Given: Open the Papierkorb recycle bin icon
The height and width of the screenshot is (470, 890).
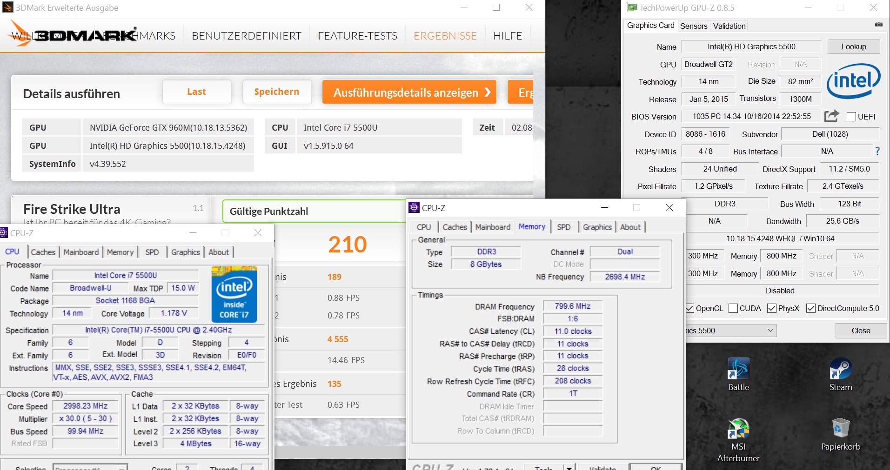Looking at the screenshot, I should tap(840, 434).
